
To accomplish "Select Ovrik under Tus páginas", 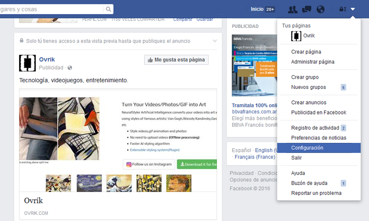I will pyautogui.click(x=309, y=36).
